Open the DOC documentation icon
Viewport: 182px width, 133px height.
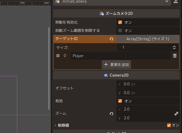pos(176,2)
